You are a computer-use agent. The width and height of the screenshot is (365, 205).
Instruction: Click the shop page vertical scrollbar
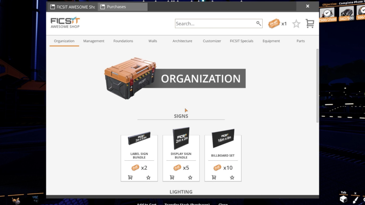click(x=317, y=85)
